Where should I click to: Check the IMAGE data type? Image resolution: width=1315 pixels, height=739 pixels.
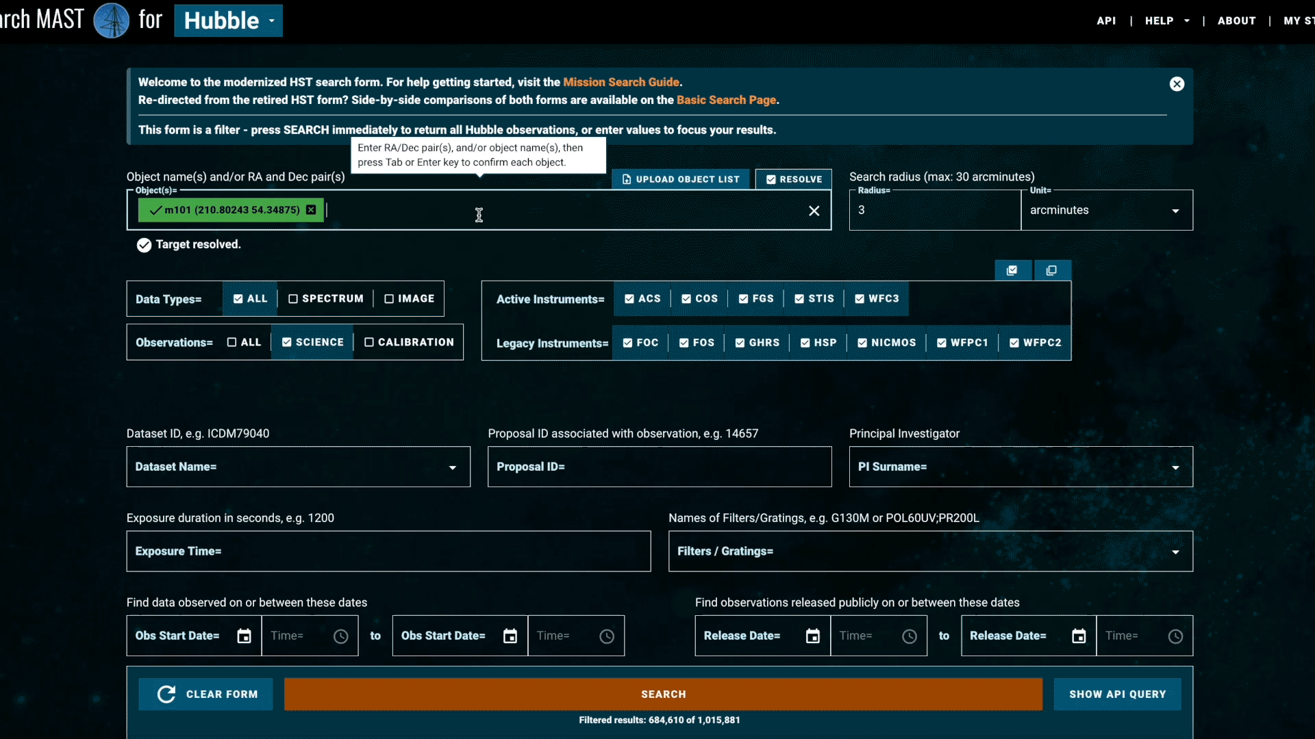[x=410, y=299]
